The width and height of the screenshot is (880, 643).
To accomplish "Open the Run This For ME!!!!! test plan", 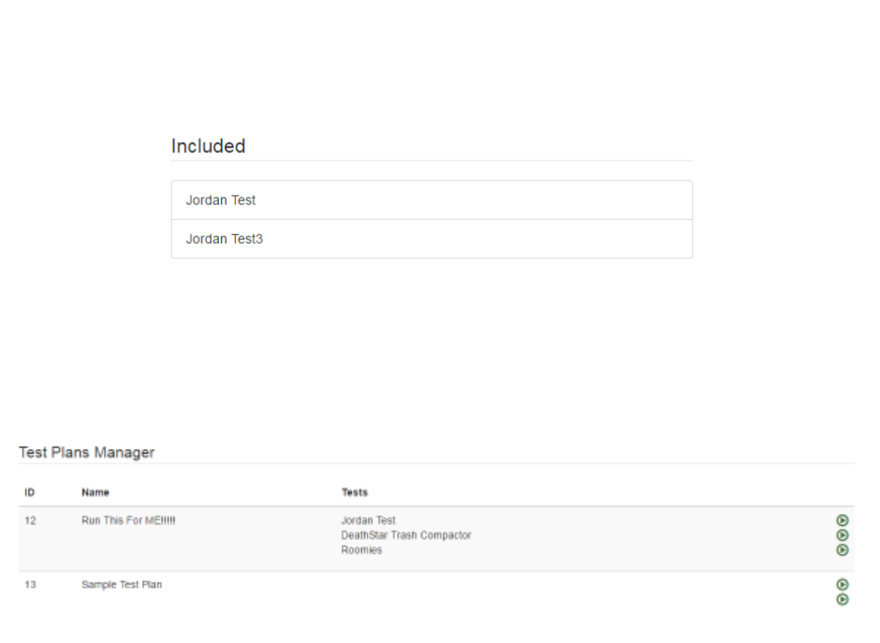I will pyautogui.click(x=128, y=521).
